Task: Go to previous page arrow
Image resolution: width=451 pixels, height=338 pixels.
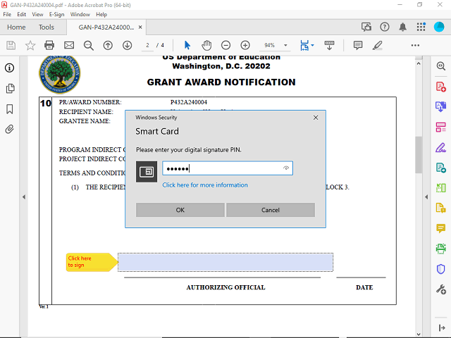Action: tap(108, 45)
